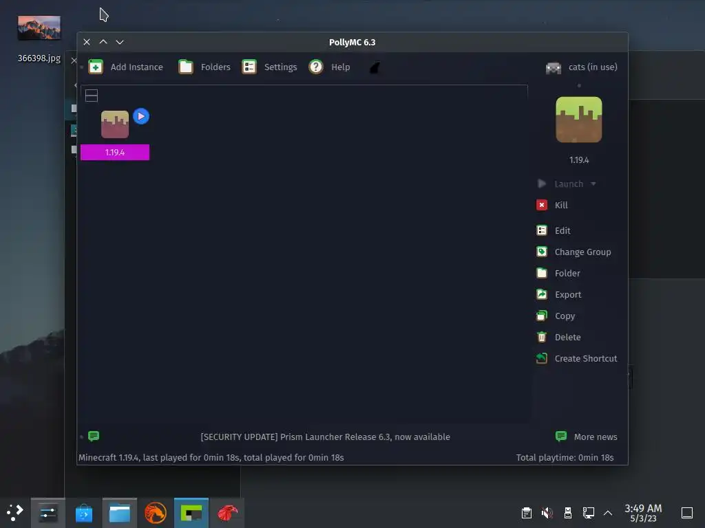
Task: Collapse the instance group header
Action: pyautogui.click(x=92, y=96)
